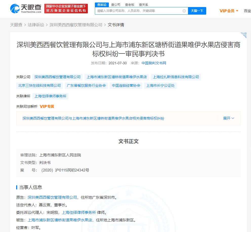Expand the 展开 judicial analysis section
The width and height of the screenshot is (251, 232).
(228, 118)
